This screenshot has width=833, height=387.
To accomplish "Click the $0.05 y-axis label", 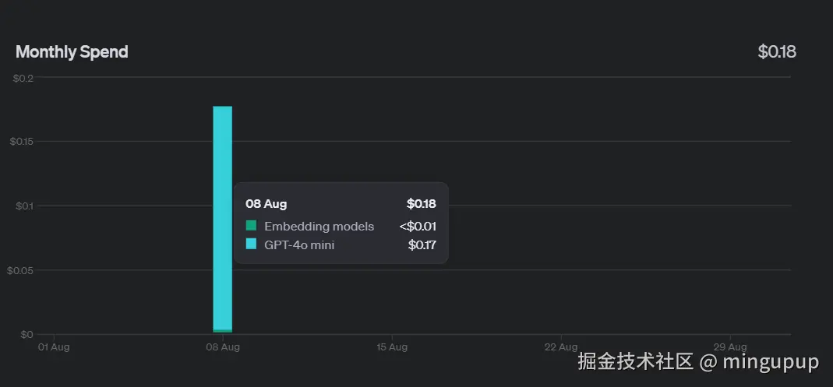I will (x=20, y=270).
